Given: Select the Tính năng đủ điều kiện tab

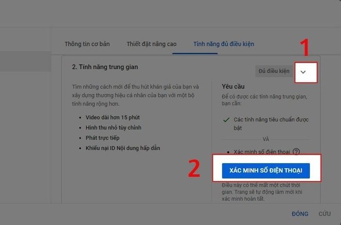Looking at the screenshot, I should 224,44.
